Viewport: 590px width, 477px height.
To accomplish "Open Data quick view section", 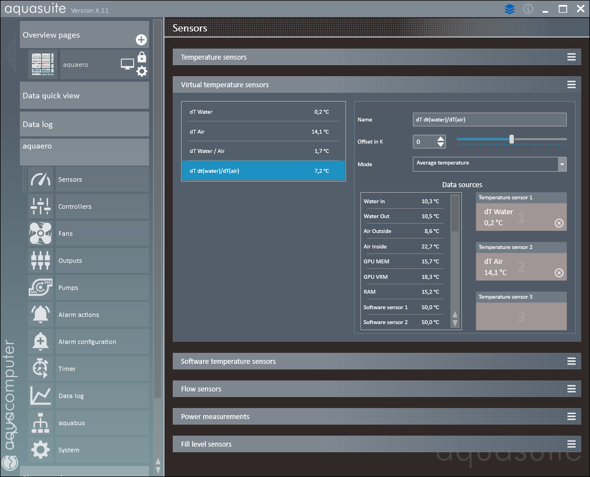I will pyautogui.click(x=84, y=96).
